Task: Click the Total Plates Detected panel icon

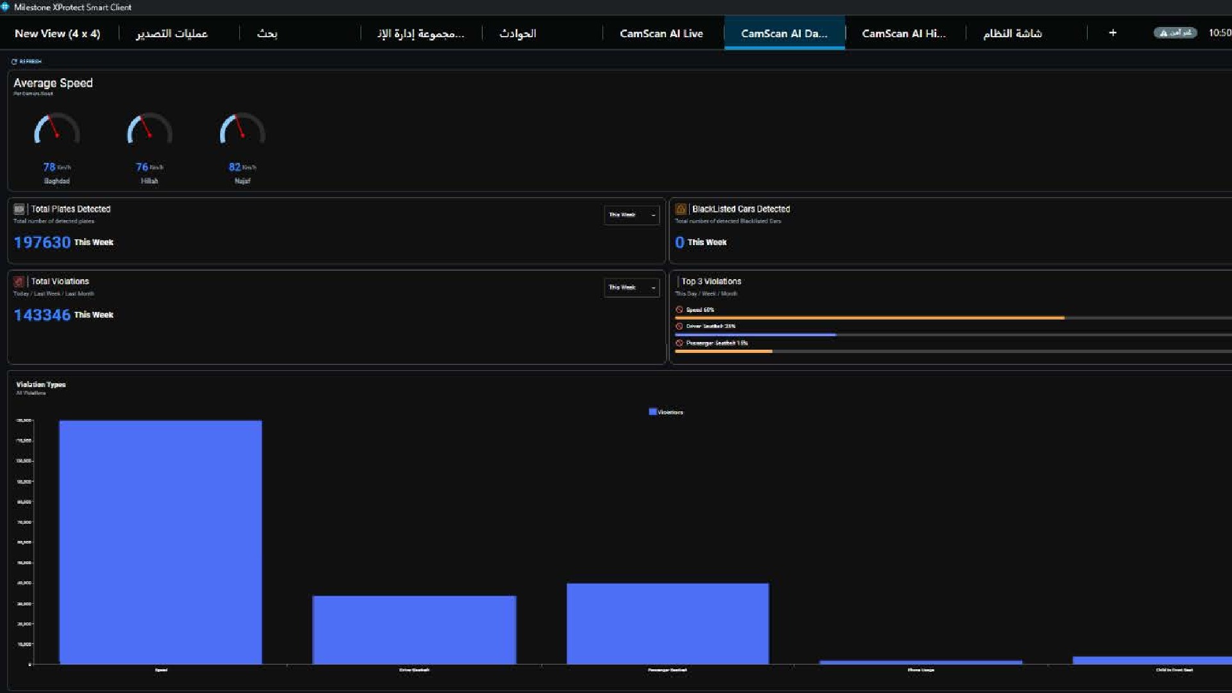Action: pyautogui.click(x=19, y=209)
